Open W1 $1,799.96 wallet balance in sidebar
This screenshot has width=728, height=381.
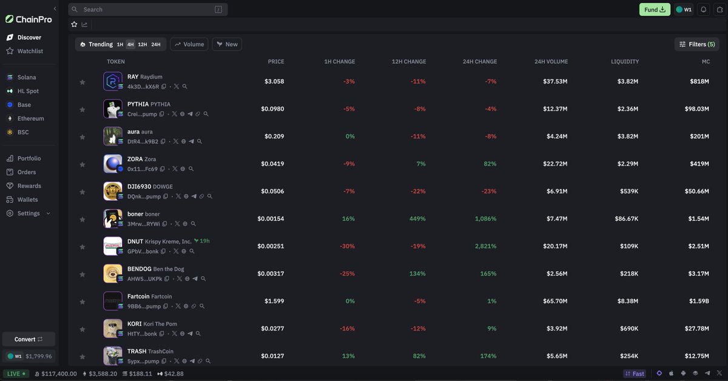click(29, 356)
